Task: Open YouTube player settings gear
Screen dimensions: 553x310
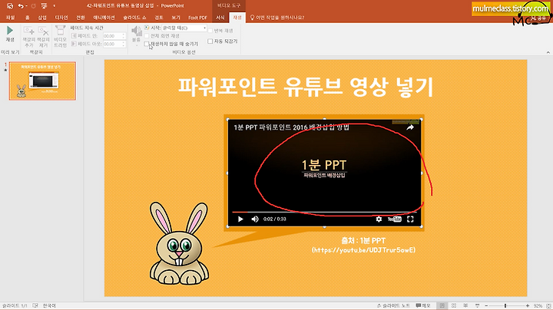Action: (x=379, y=219)
